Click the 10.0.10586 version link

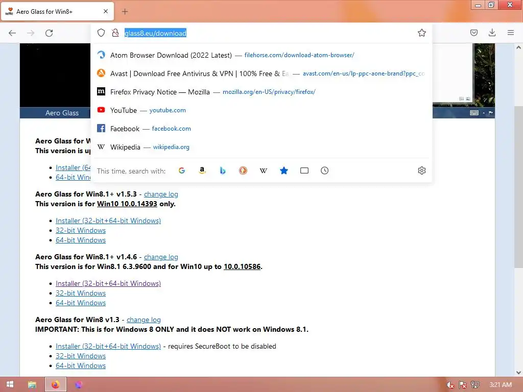[242, 266]
